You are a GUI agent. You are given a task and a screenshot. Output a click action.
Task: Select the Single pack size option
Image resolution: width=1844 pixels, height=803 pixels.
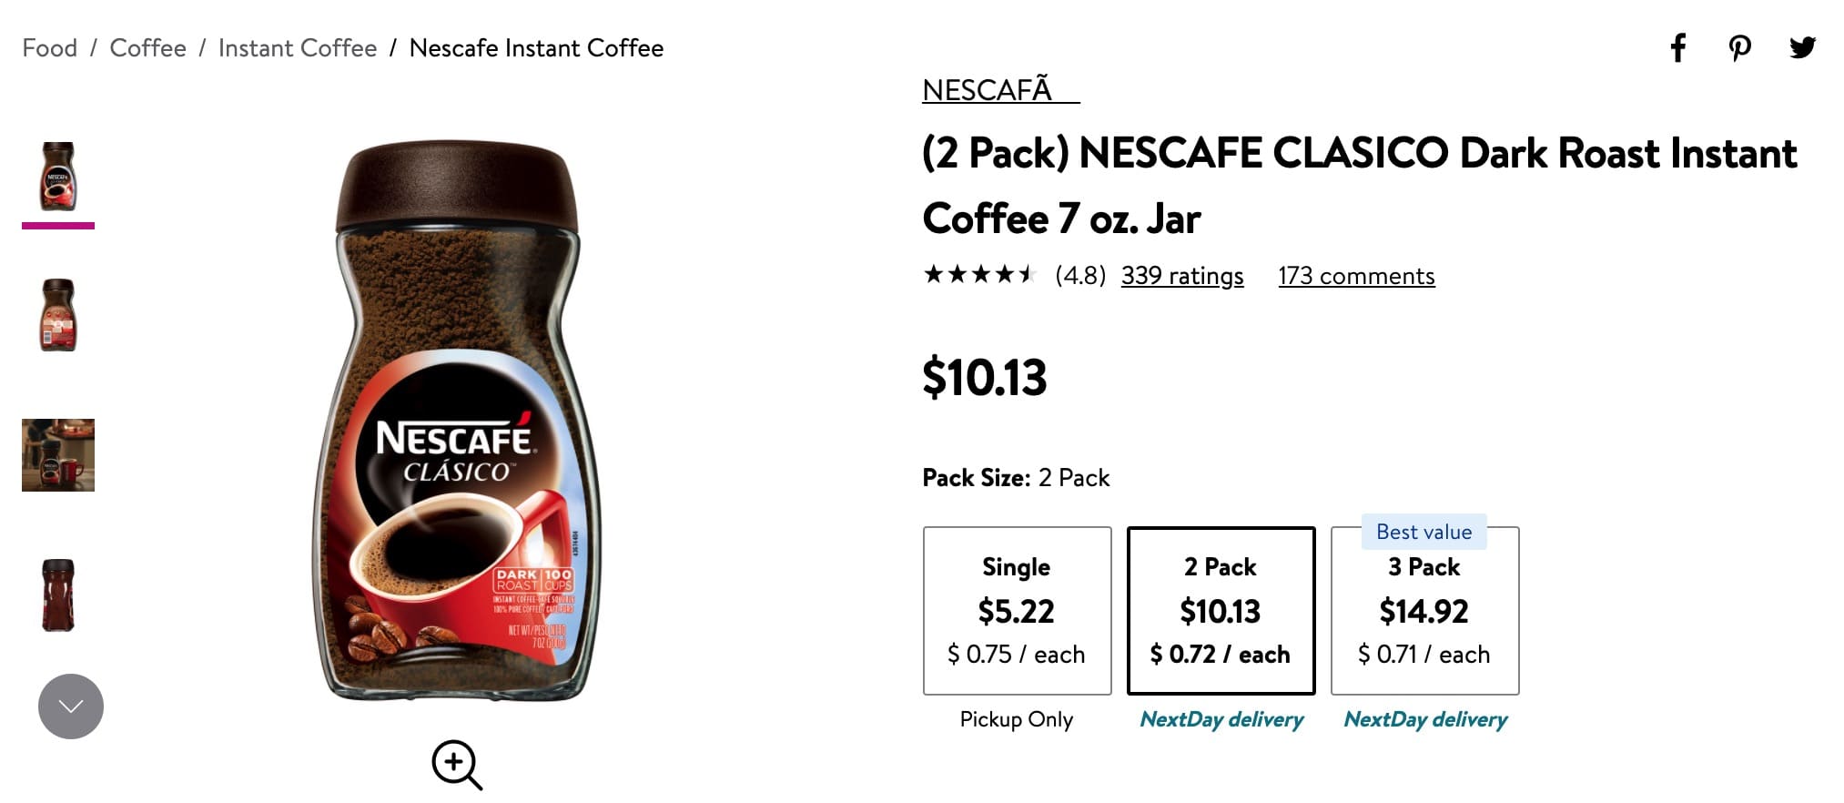pyautogui.click(x=1017, y=610)
